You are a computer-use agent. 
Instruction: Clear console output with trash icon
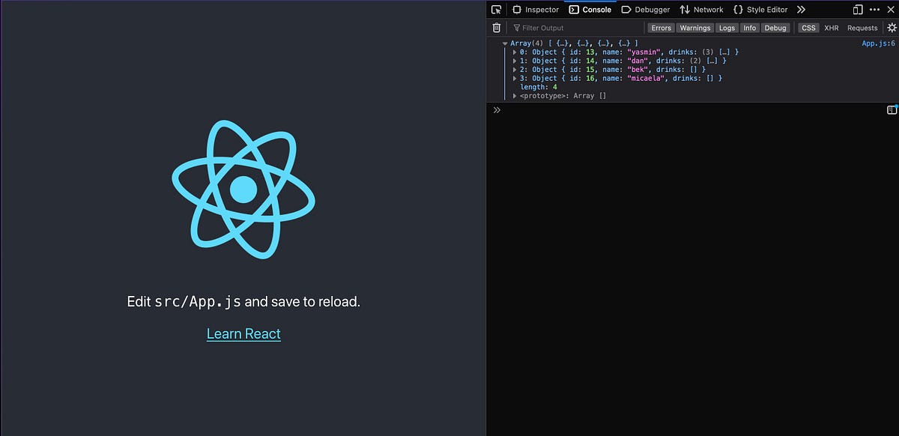(496, 27)
